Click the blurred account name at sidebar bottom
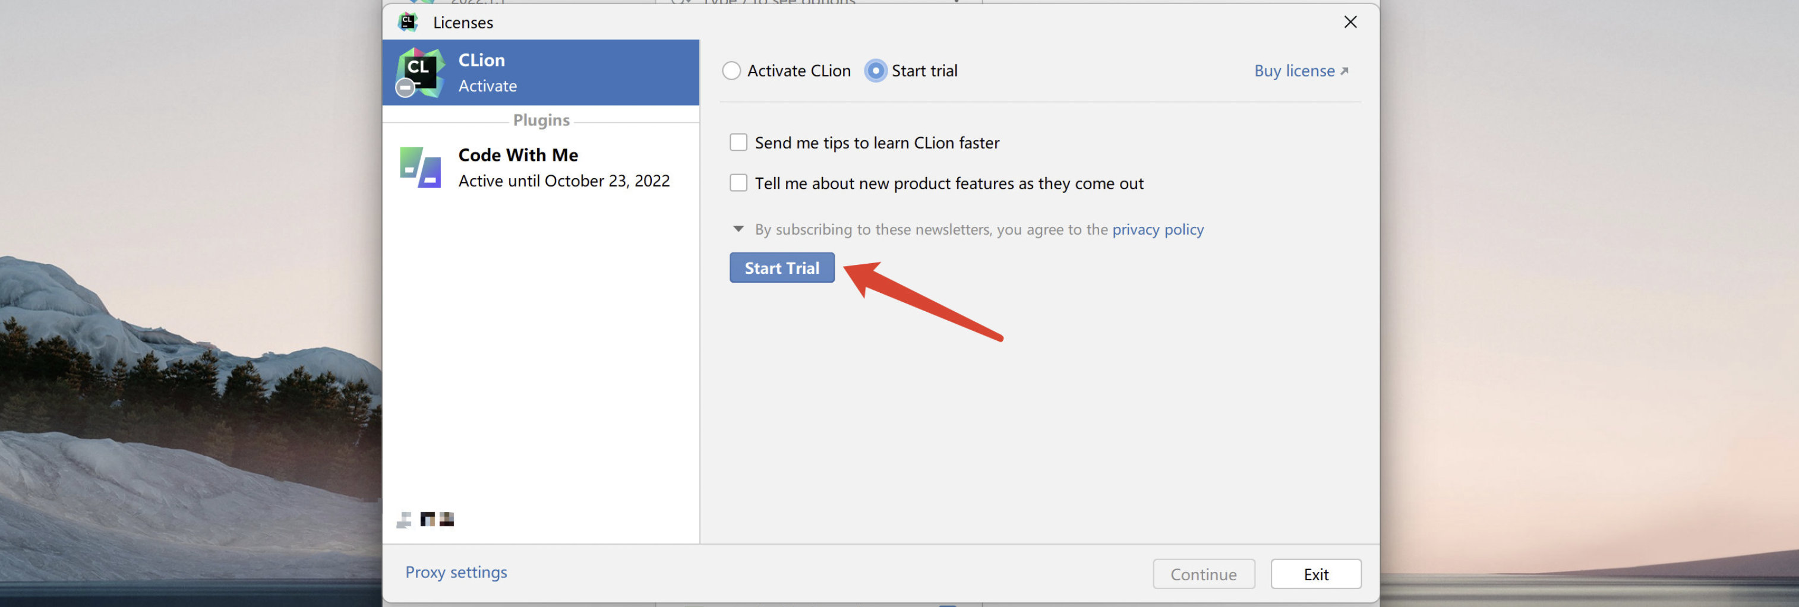The image size is (1799, 607). pyautogui.click(x=426, y=519)
